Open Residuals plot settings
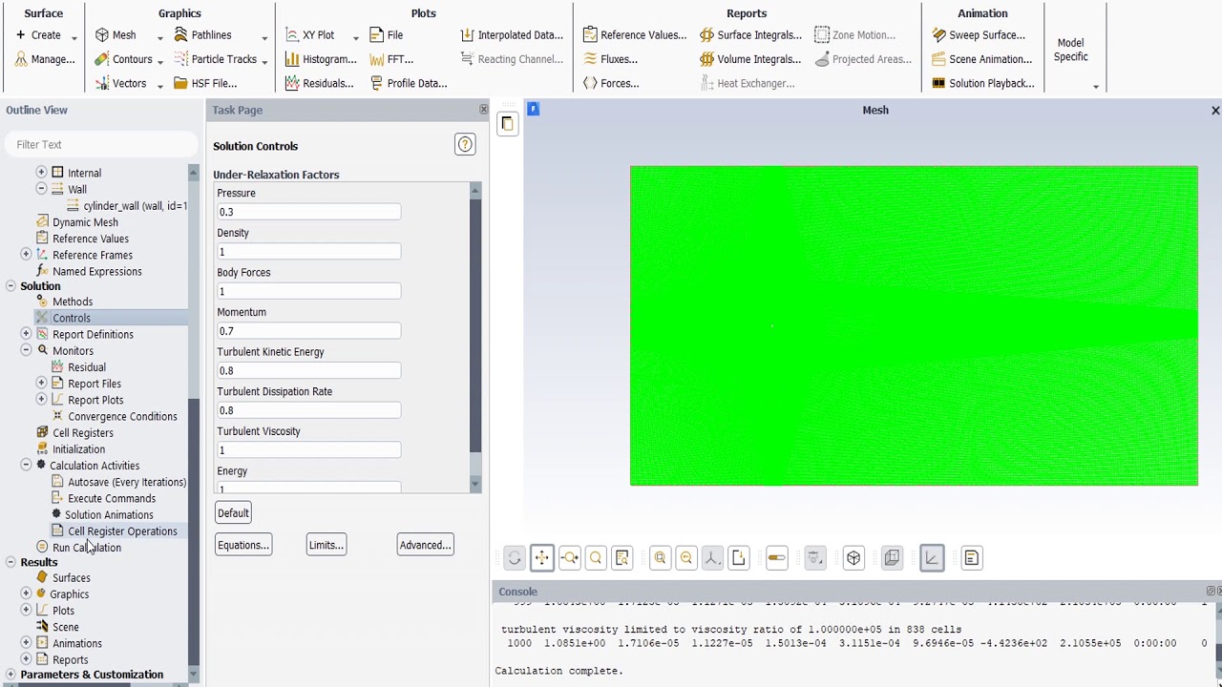Screen dimensions: 1222x687 click(320, 83)
